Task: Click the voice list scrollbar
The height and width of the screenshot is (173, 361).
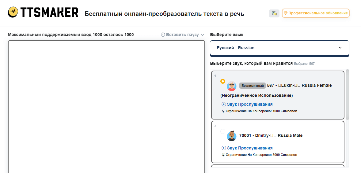Action: (x=348, y=94)
